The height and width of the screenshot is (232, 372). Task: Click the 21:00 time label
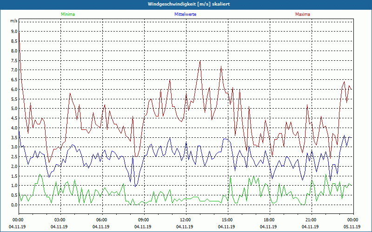click(x=311, y=220)
